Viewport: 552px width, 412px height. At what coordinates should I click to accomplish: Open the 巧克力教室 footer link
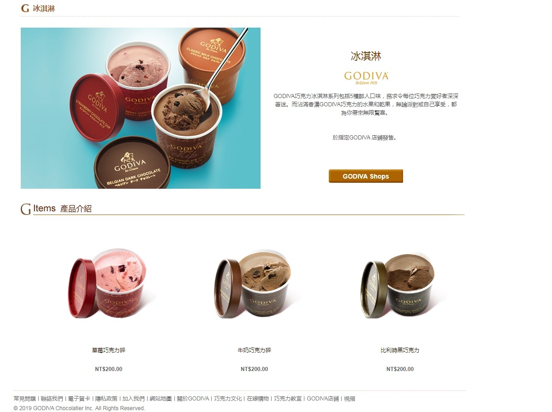pos(288,399)
